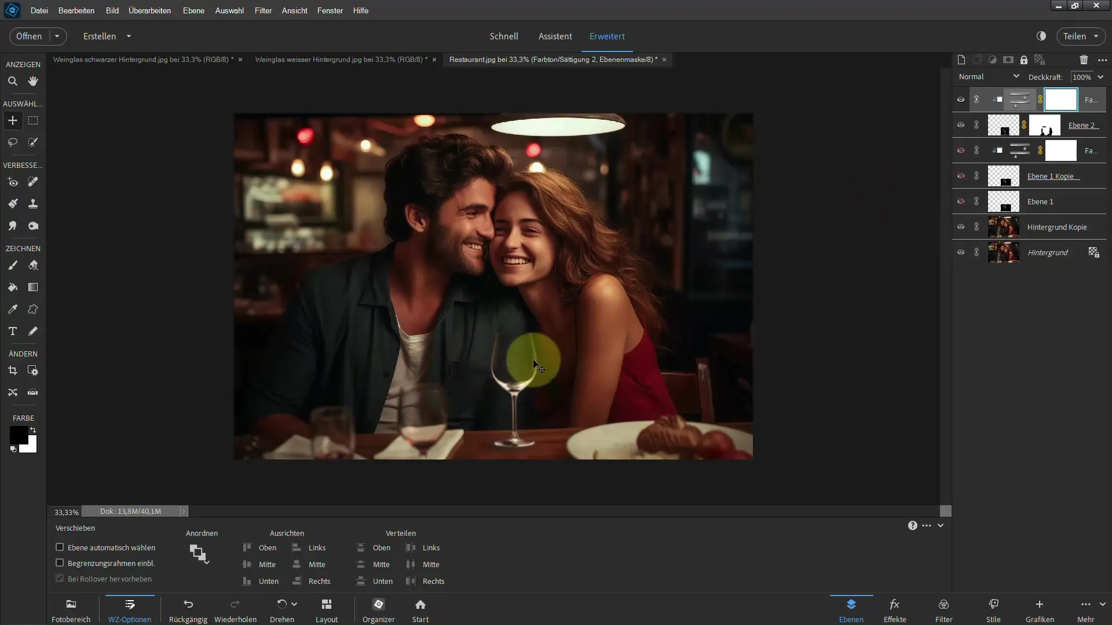Create new fill or adjustment layer
The height and width of the screenshot is (625, 1112).
993,60
